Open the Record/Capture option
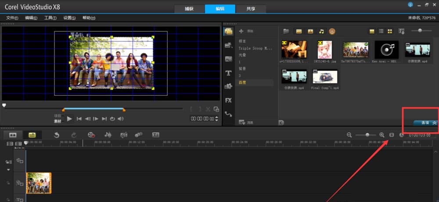This screenshot has height=202, width=439. (91, 135)
